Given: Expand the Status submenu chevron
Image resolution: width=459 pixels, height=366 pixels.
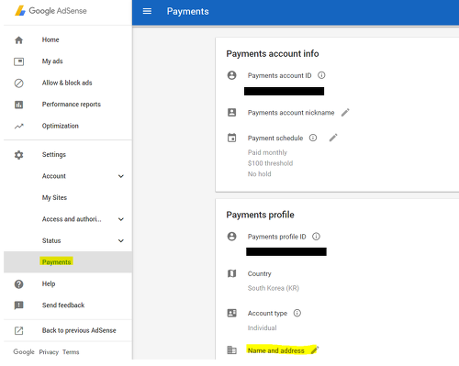Looking at the screenshot, I should (121, 240).
